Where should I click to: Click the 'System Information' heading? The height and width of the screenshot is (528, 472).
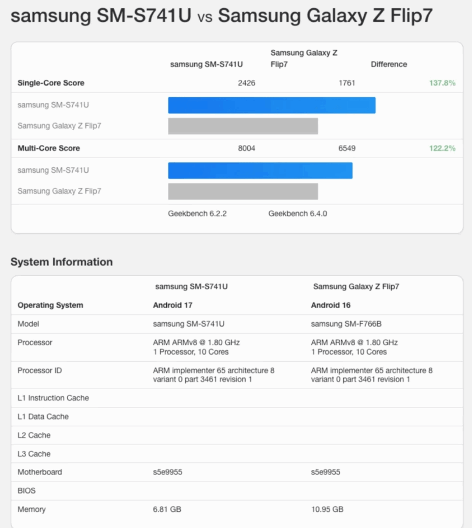[62, 261]
